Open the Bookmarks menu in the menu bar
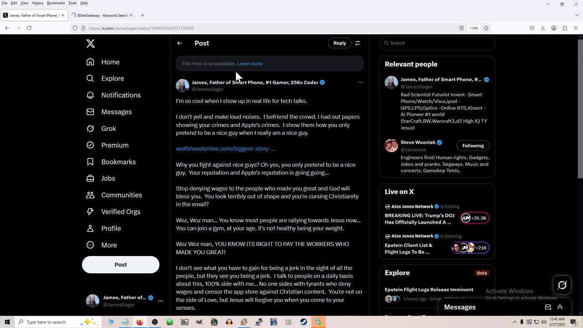 click(x=56, y=3)
